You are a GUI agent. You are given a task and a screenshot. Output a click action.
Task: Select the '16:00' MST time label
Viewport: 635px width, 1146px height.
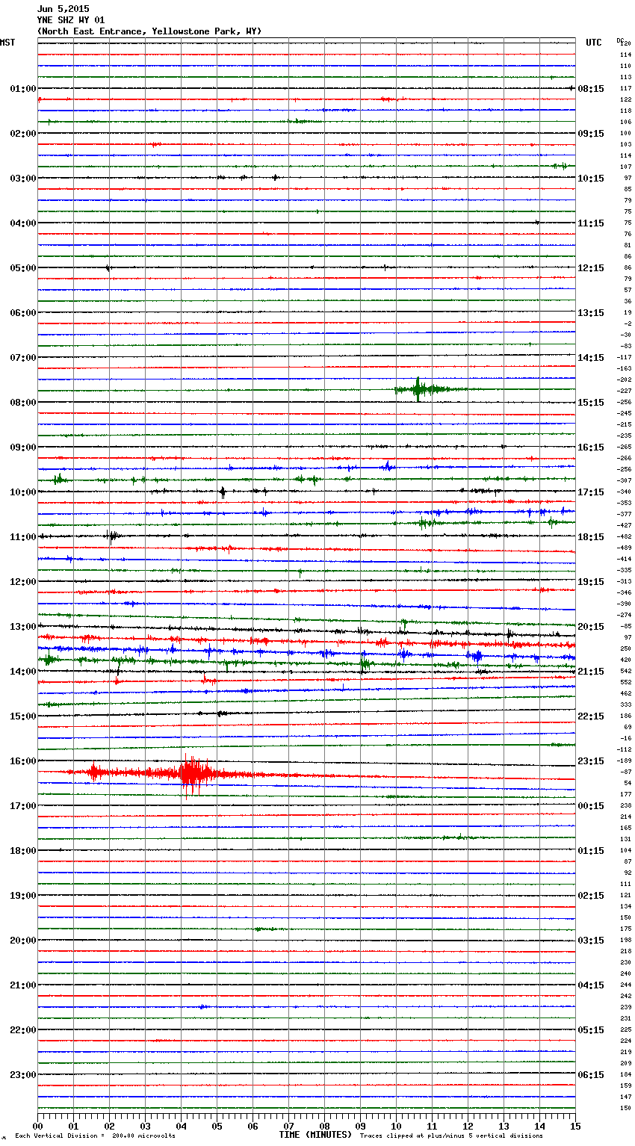tap(22, 761)
